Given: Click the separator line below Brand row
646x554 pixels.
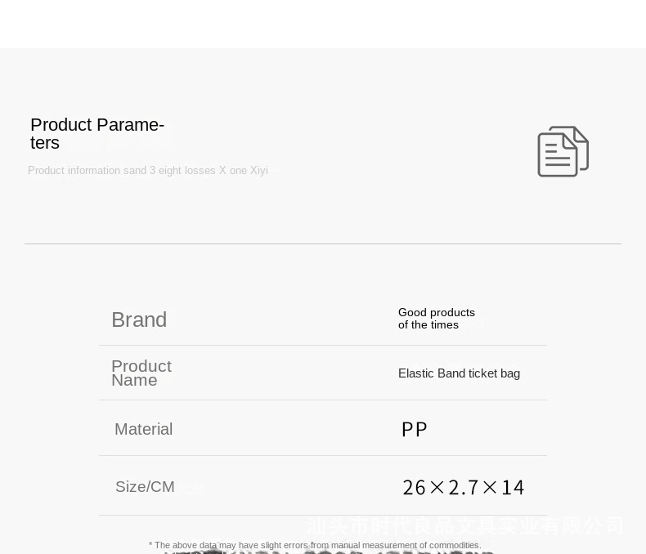Looking at the screenshot, I should (322, 345).
